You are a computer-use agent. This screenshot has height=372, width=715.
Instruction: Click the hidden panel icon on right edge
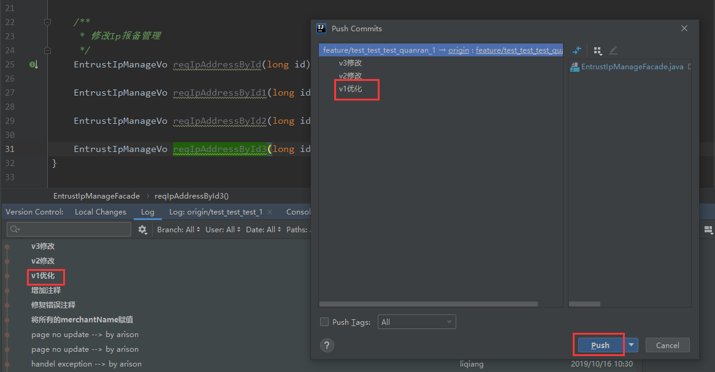coord(709,230)
